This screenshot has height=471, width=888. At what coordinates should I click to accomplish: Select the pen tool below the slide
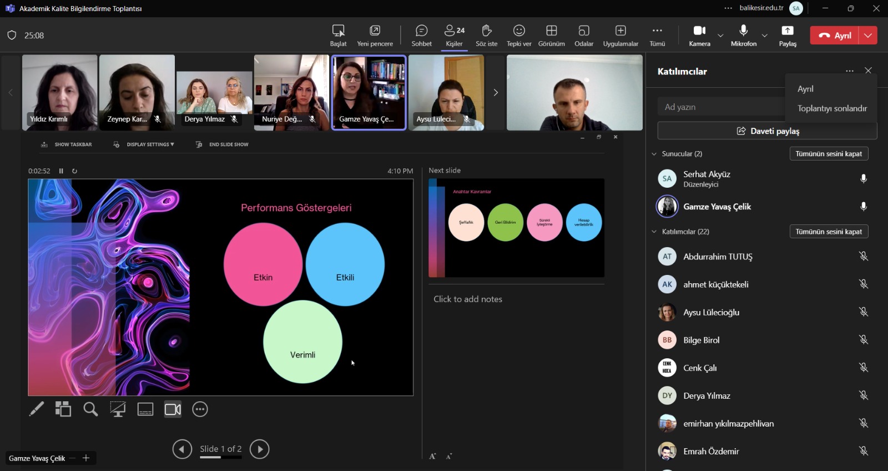tap(36, 409)
